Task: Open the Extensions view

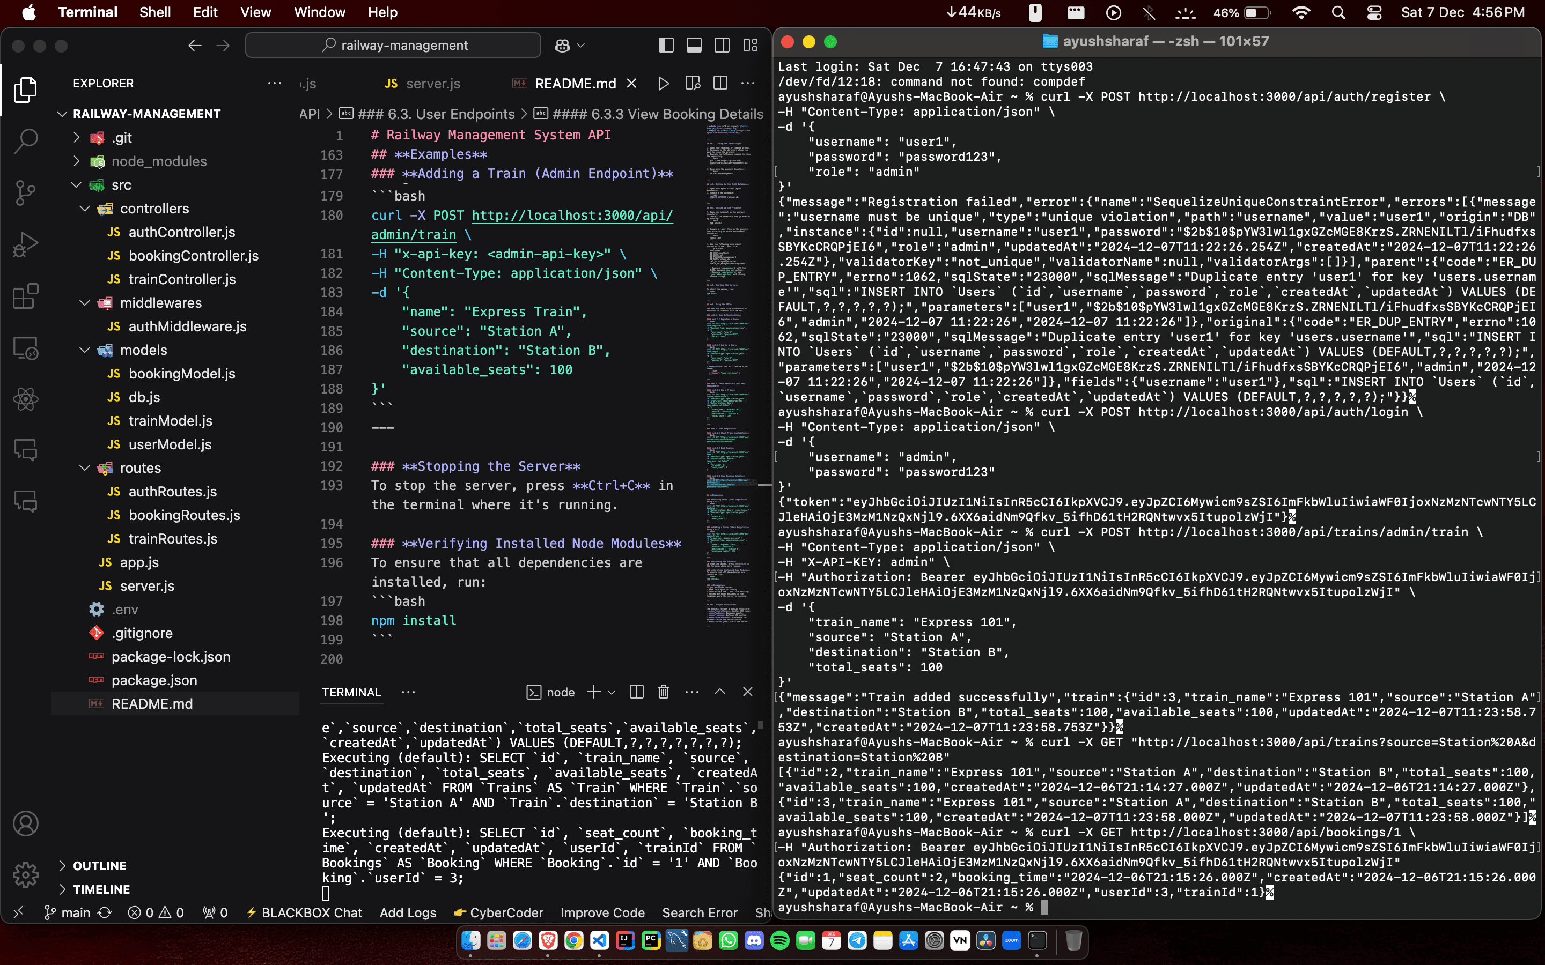Action: point(26,296)
